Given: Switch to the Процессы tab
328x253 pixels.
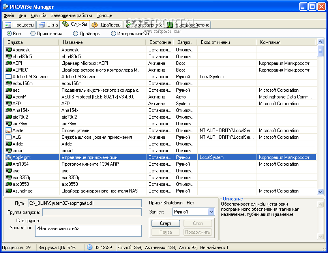Looking at the screenshot, I should pyautogui.click(x=19, y=25).
